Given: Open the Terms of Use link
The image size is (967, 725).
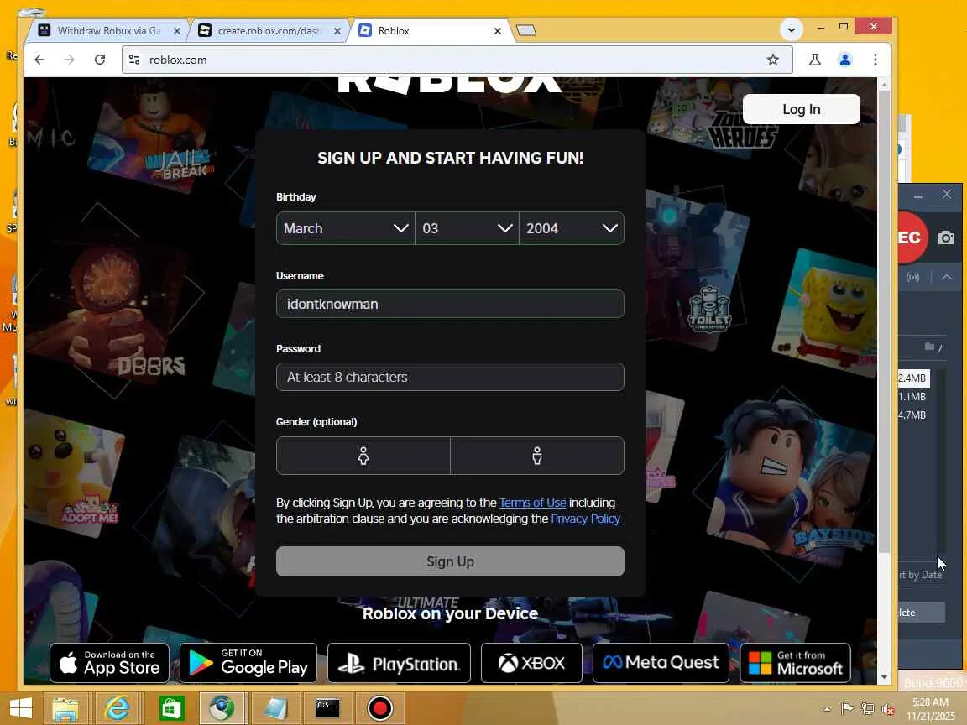Looking at the screenshot, I should click(532, 503).
